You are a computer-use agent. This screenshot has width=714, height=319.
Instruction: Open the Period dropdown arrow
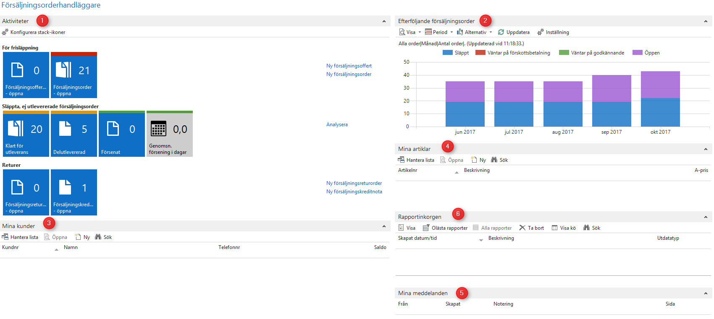coord(451,32)
